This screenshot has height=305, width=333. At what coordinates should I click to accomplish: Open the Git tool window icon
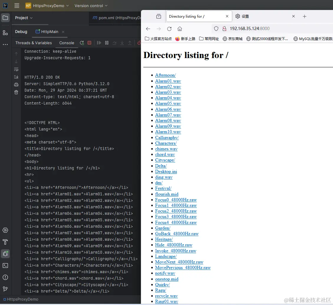tap(5, 289)
